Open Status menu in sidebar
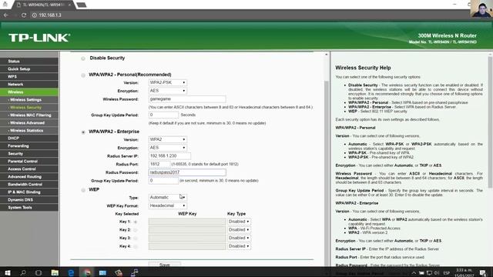Viewport: 493px width, 277px height. coord(29,62)
